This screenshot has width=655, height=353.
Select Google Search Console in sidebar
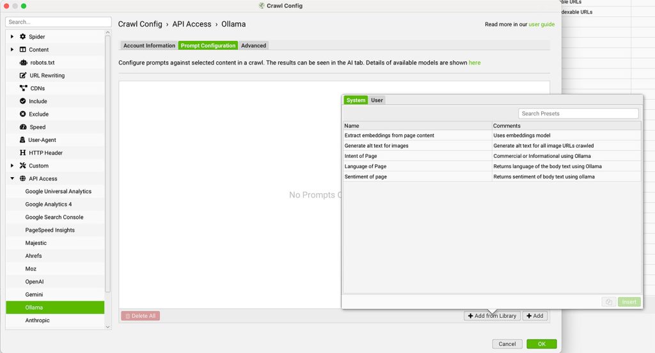(55, 217)
